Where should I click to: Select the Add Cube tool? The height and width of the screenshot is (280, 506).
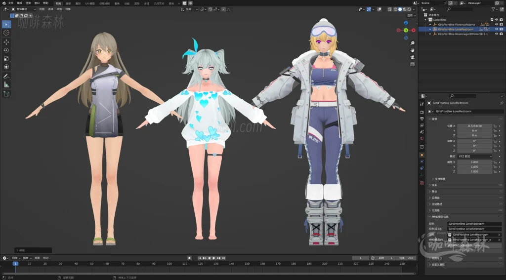[x=6, y=94]
